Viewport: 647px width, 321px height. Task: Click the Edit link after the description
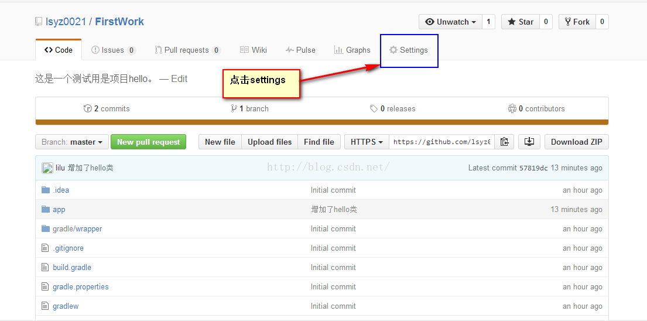click(179, 79)
